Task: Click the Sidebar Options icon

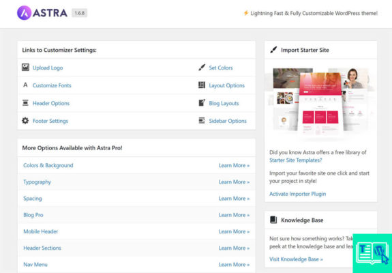Action: pyautogui.click(x=202, y=121)
